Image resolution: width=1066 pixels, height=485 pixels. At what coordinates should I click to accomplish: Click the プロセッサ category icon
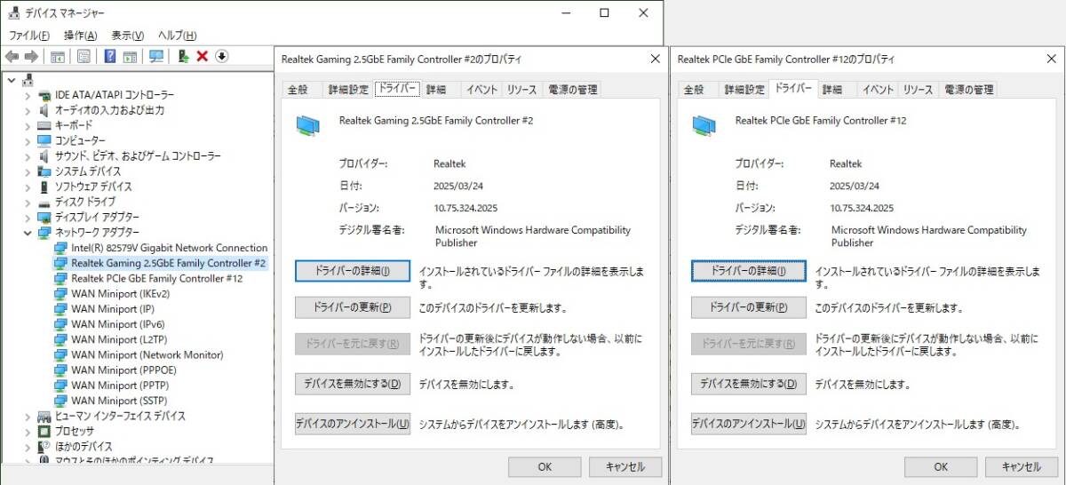point(44,431)
